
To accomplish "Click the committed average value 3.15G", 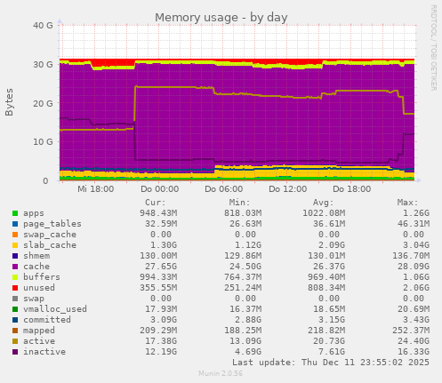I will click(x=332, y=320).
